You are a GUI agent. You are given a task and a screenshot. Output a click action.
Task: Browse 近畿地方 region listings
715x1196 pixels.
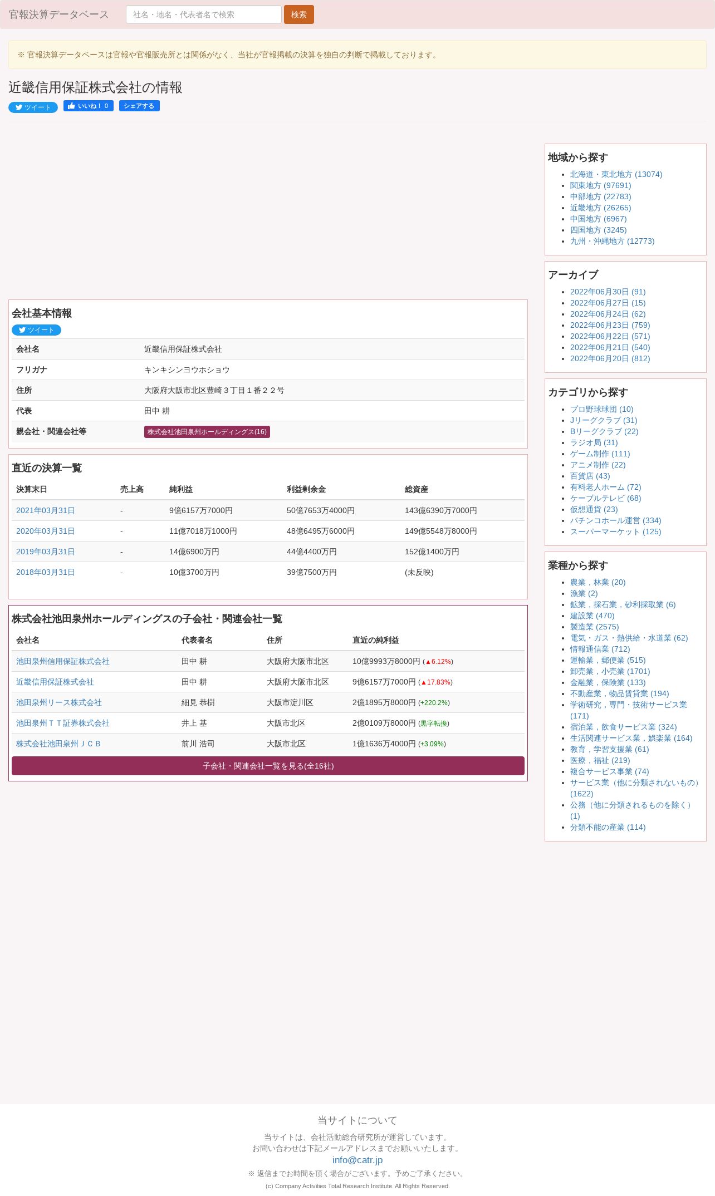[601, 208]
